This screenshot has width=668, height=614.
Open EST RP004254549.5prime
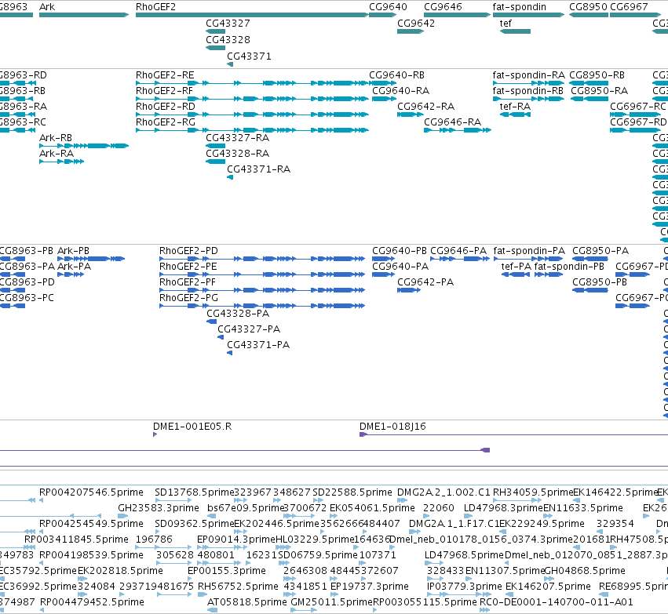pos(42,532)
